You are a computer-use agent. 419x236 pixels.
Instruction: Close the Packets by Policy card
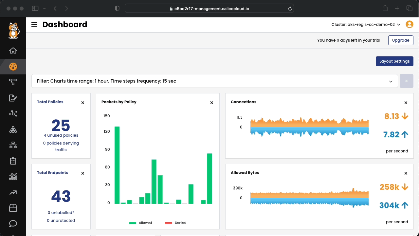[212, 103]
